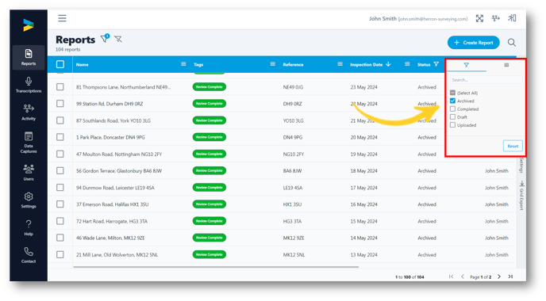Click the search magnifier icon
546x301 pixels.
click(x=512, y=43)
